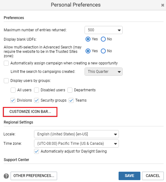Open the Time zone dropdown

pyautogui.click(x=76, y=144)
